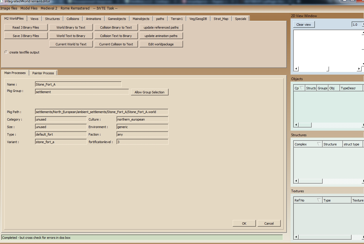Screen dimensions: 364x244
Task: Switch to the Collisions tab
Action: [73, 19]
